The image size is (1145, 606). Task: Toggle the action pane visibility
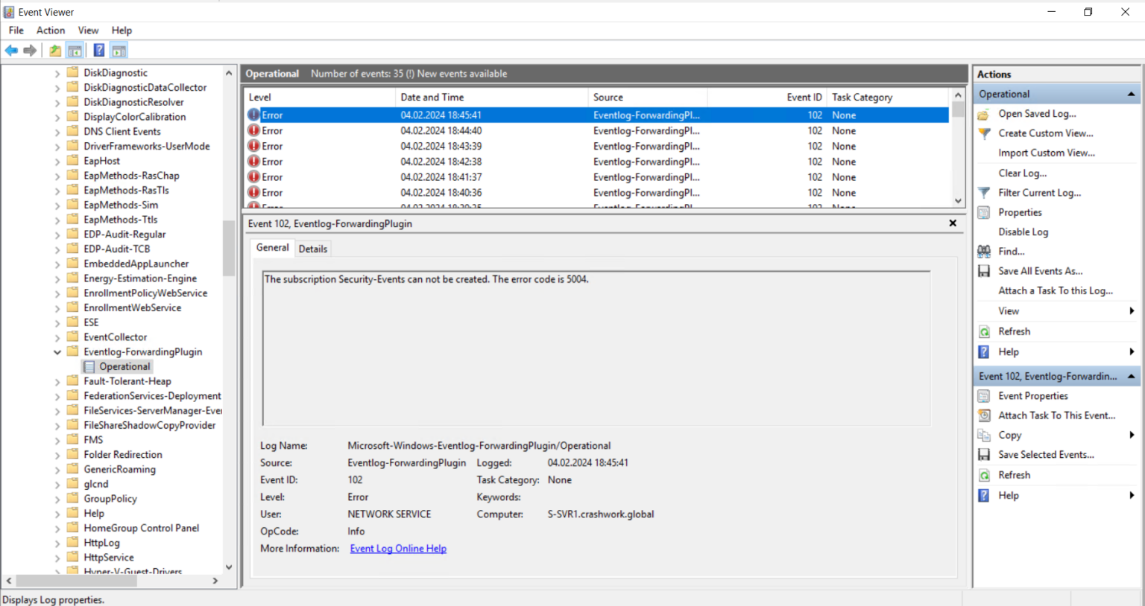click(x=119, y=50)
